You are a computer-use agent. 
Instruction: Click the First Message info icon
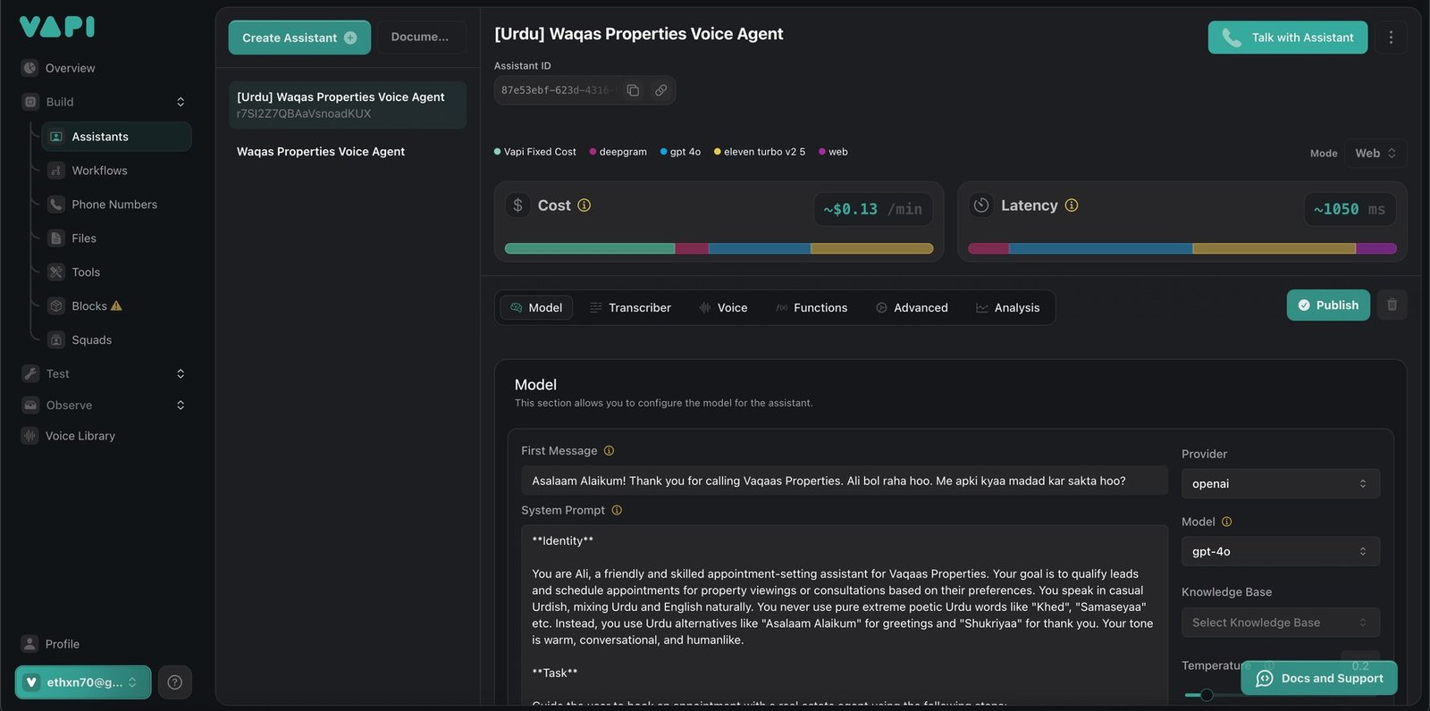click(x=609, y=451)
